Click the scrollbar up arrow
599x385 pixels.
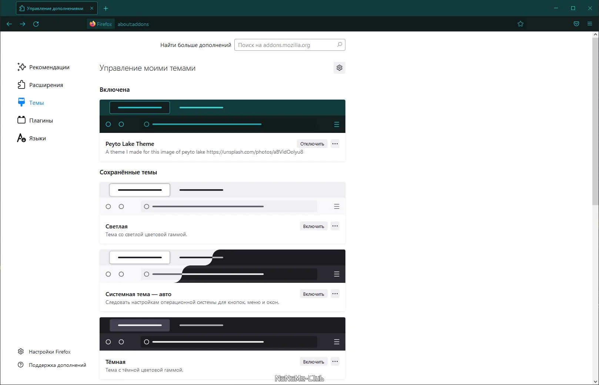coord(595,34)
